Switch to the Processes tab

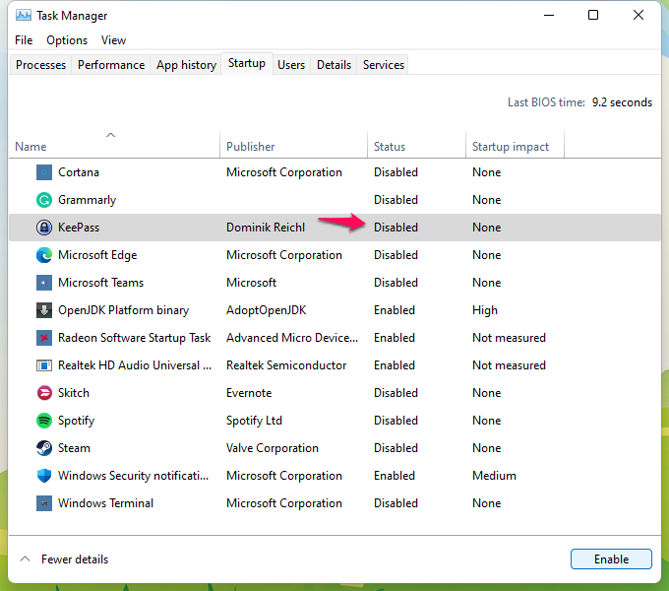pyautogui.click(x=40, y=65)
